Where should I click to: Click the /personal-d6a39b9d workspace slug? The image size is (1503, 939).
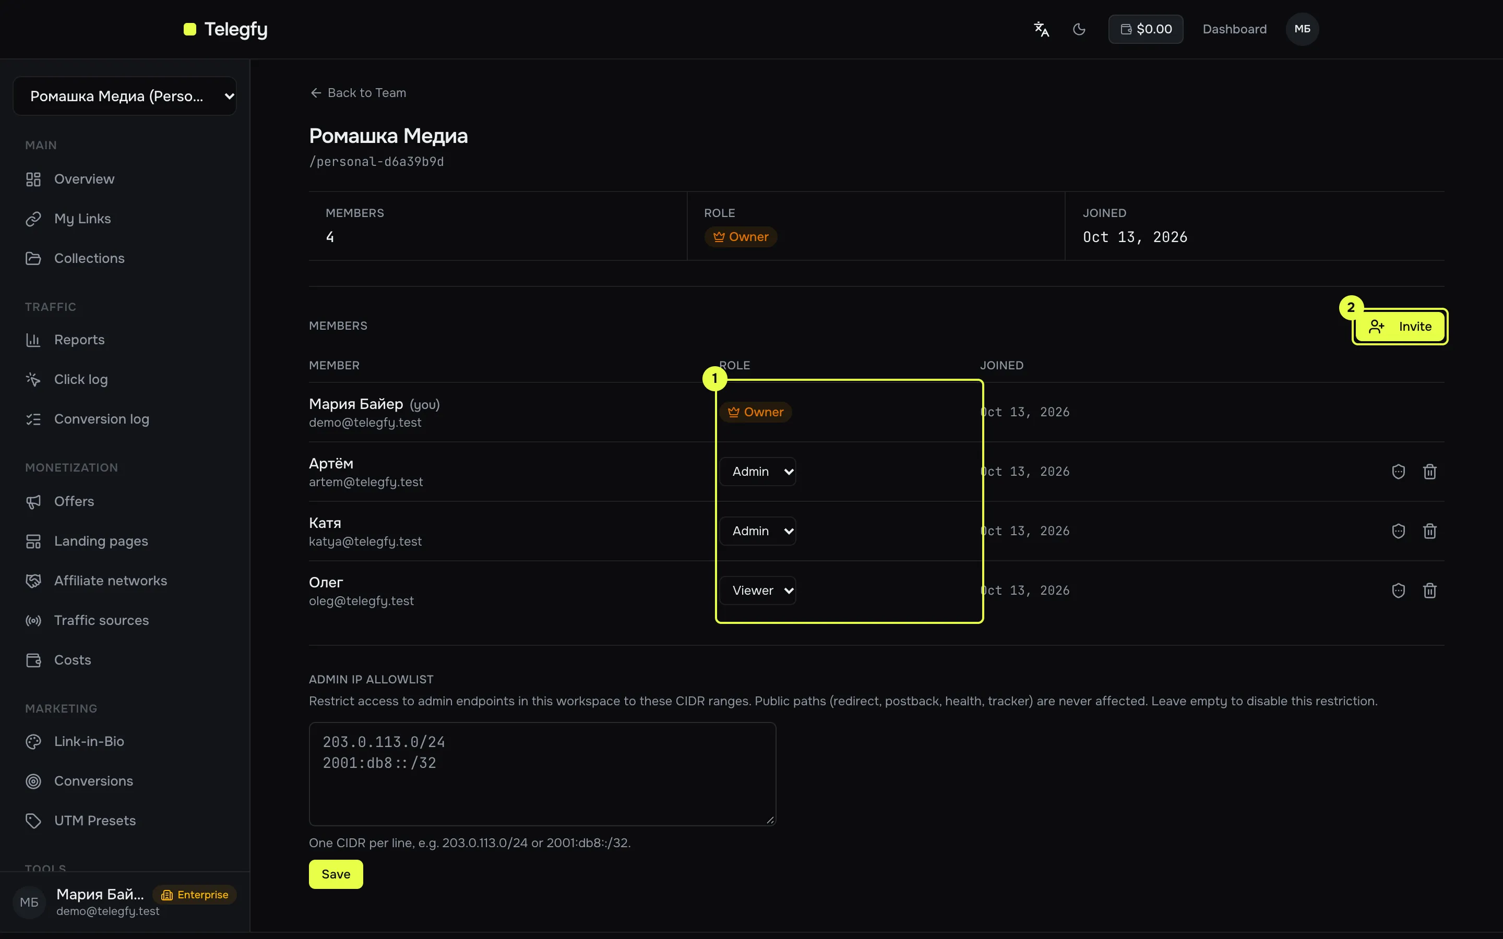pos(376,162)
